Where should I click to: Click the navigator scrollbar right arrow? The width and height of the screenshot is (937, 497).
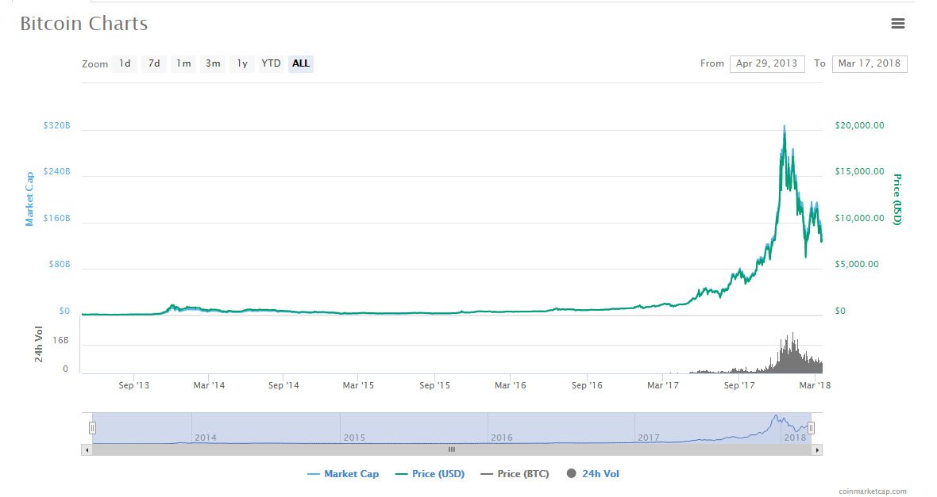(x=817, y=450)
